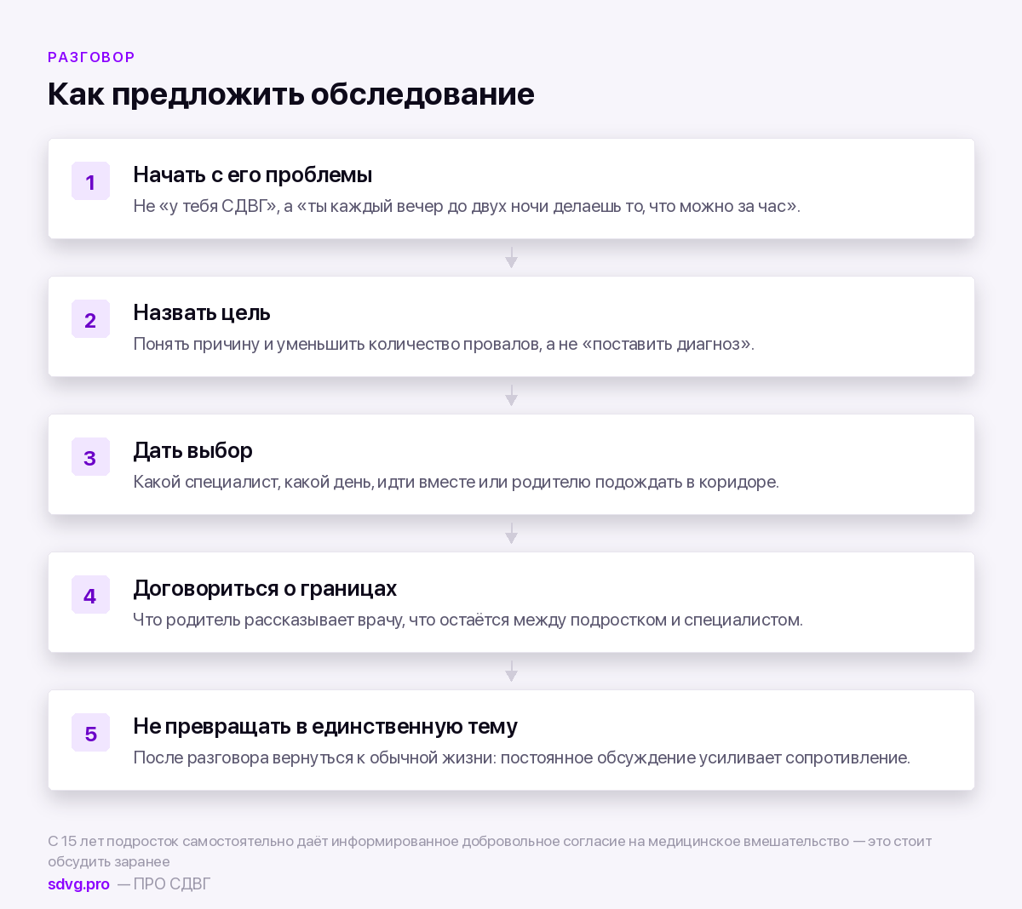Click the number 2 step badge
This screenshot has height=909, width=1022.
tap(90, 319)
